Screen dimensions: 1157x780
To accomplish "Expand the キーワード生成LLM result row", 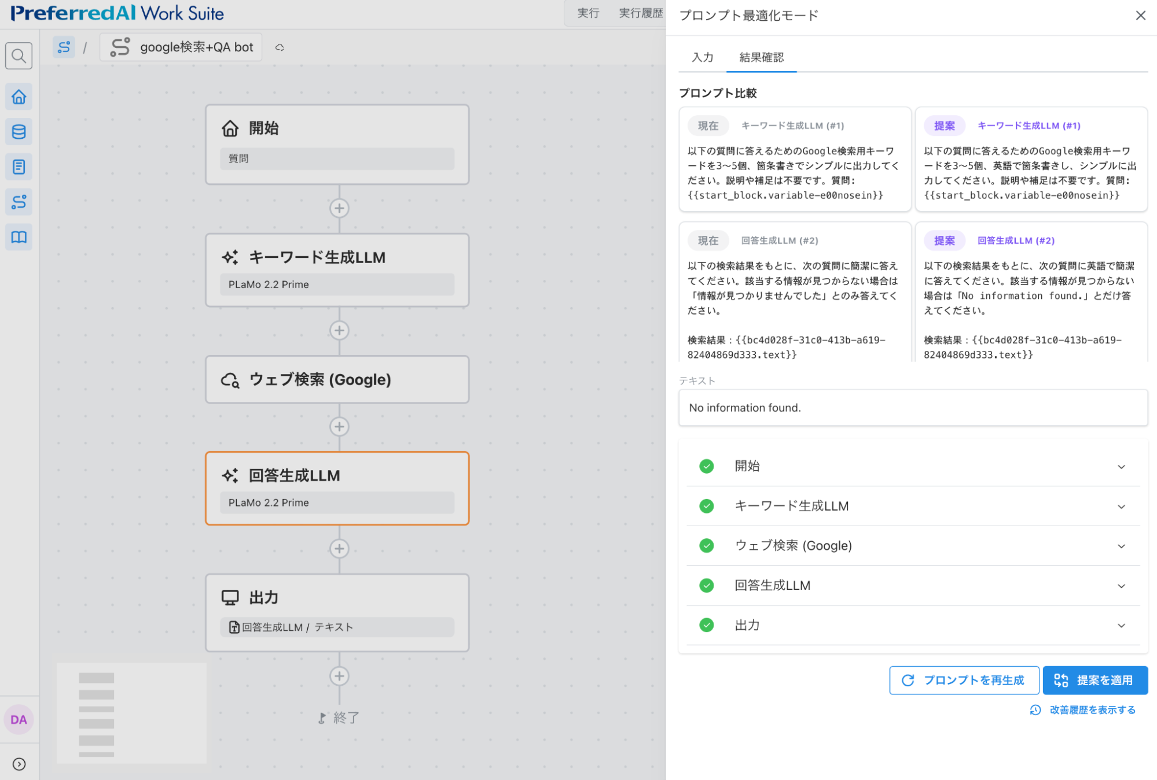I will [1121, 507].
